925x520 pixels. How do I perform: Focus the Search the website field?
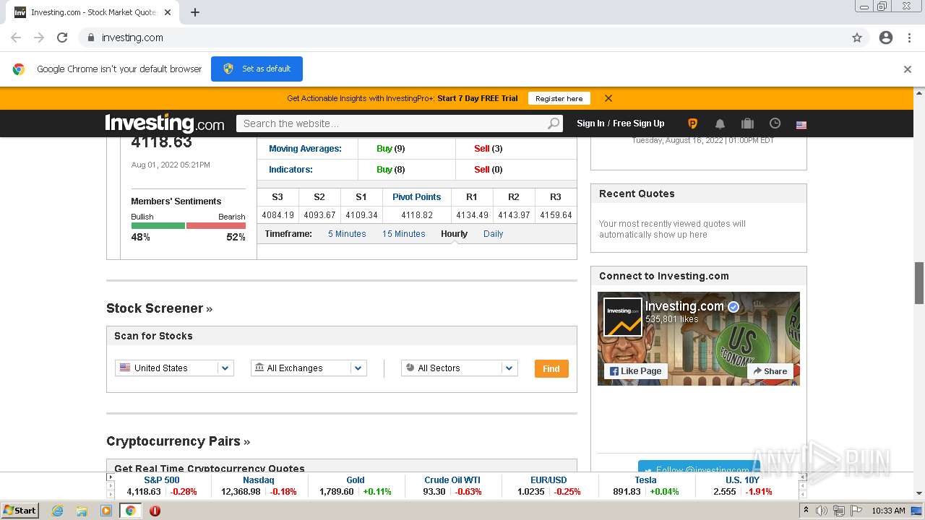pos(392,123)
